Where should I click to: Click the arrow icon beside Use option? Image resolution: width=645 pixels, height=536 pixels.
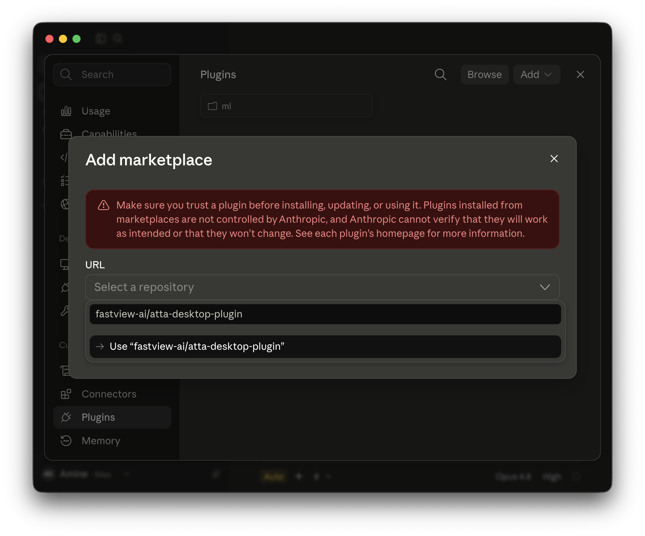[x=100, y=347]
